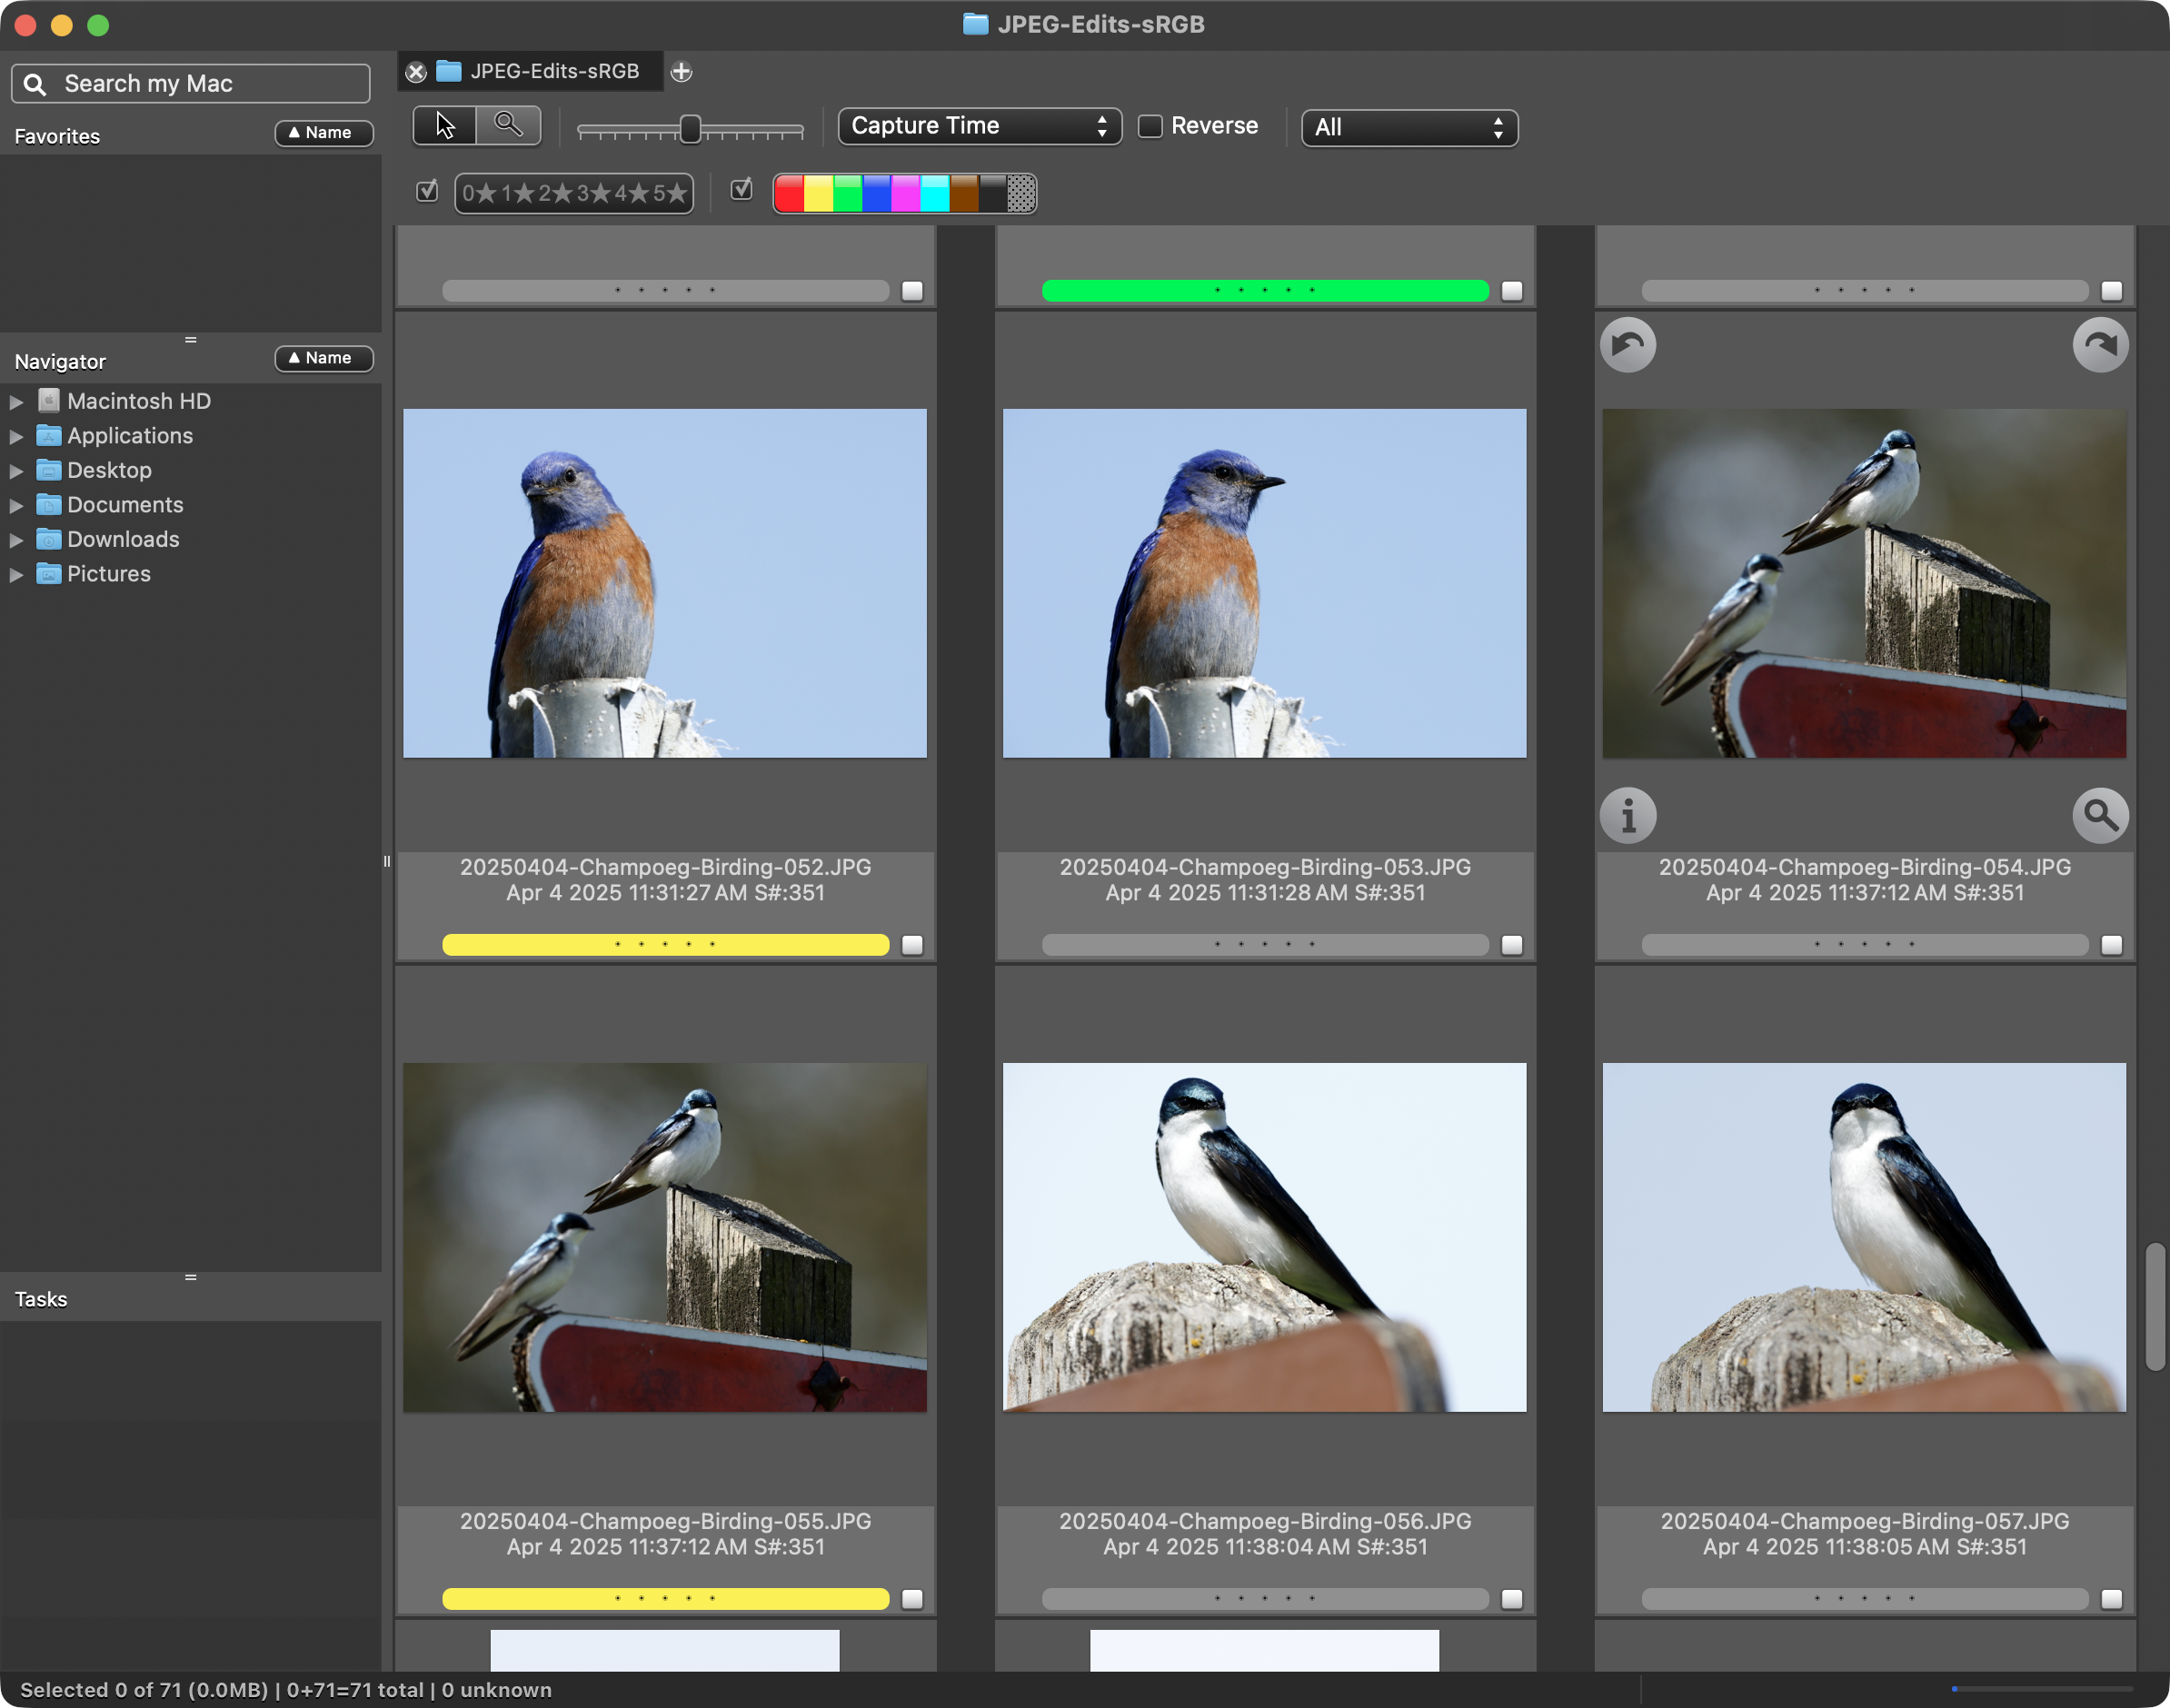Open zoom preview for image 054

(x=2100, y=816)
